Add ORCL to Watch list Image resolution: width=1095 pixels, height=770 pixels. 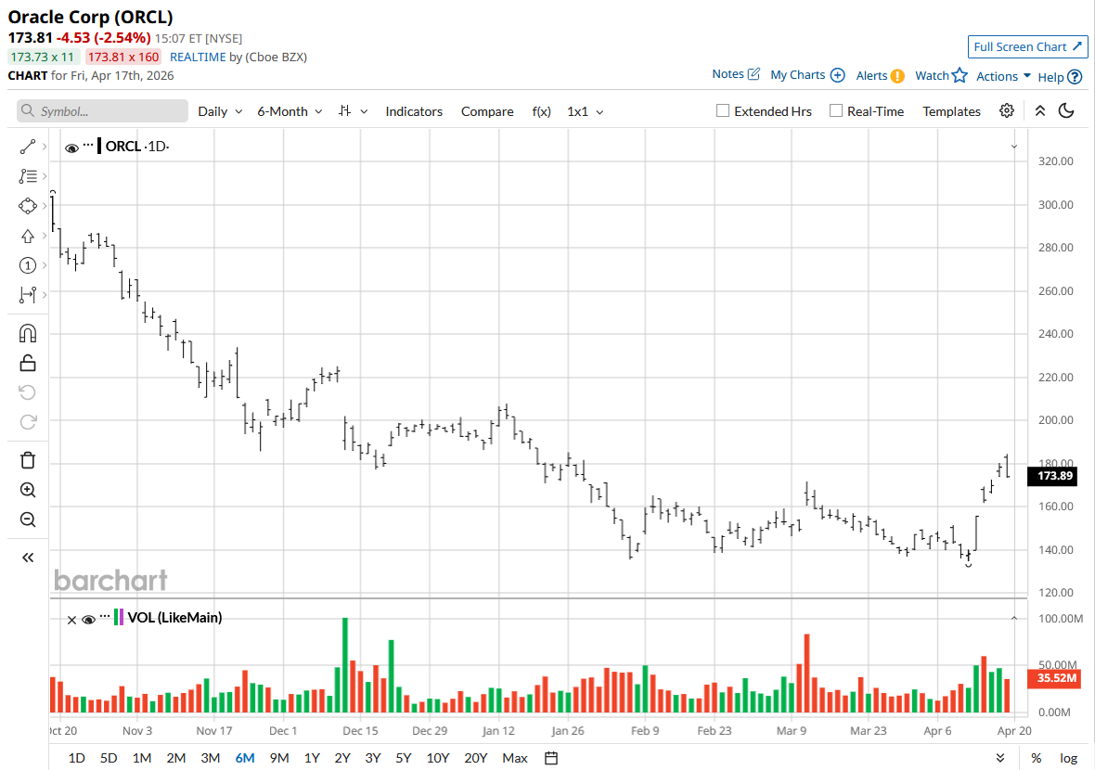click(x=941, y=75)
